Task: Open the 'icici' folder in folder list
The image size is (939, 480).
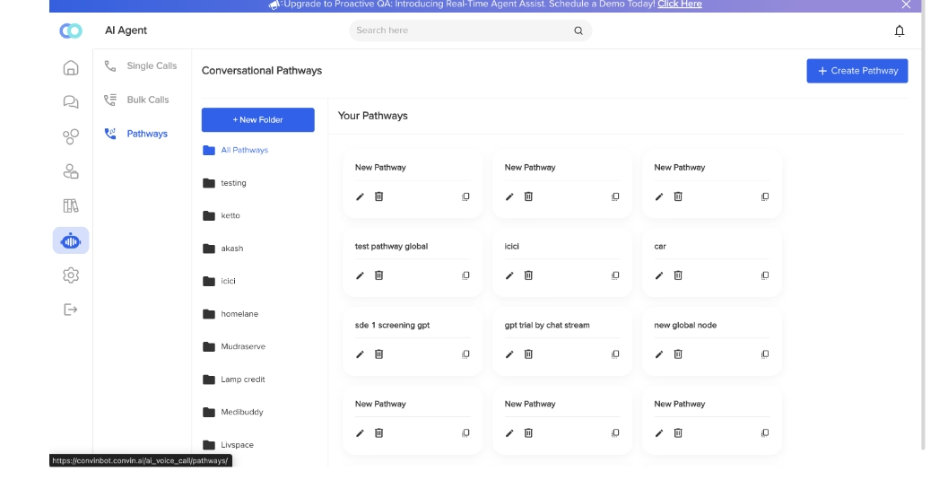Action: pos(219,281)
